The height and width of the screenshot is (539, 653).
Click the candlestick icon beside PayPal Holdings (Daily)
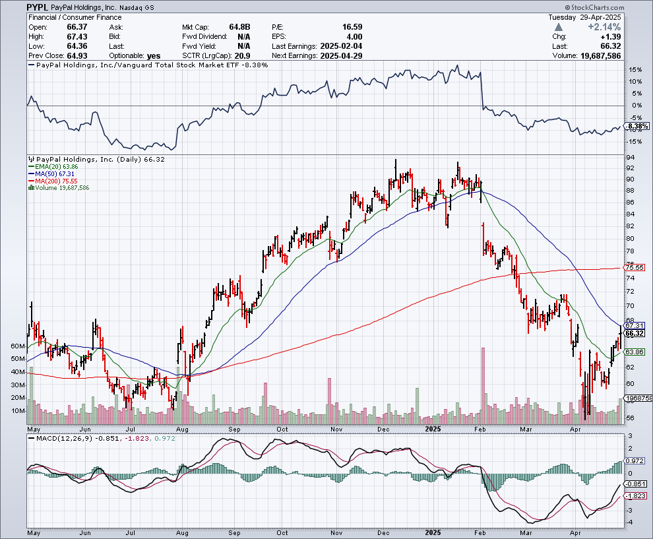coord(31,159)
